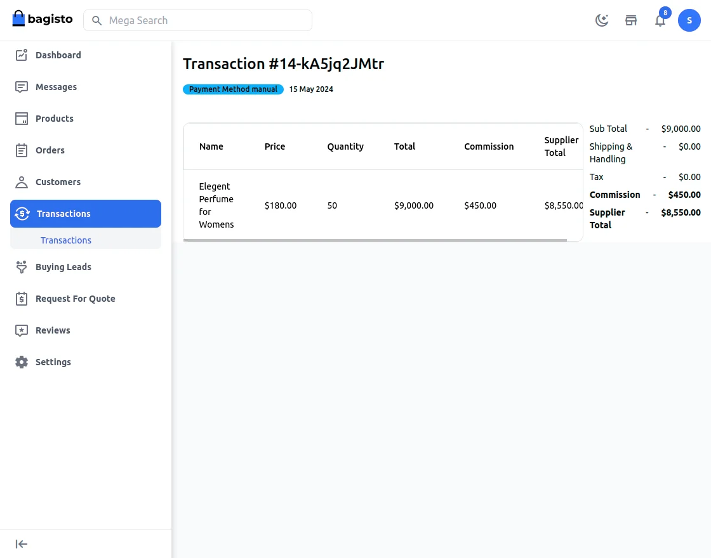Open user profile avatar menu
Image resolution: width=711 pixels, height=558 pixels.
[x=689, y=20]
